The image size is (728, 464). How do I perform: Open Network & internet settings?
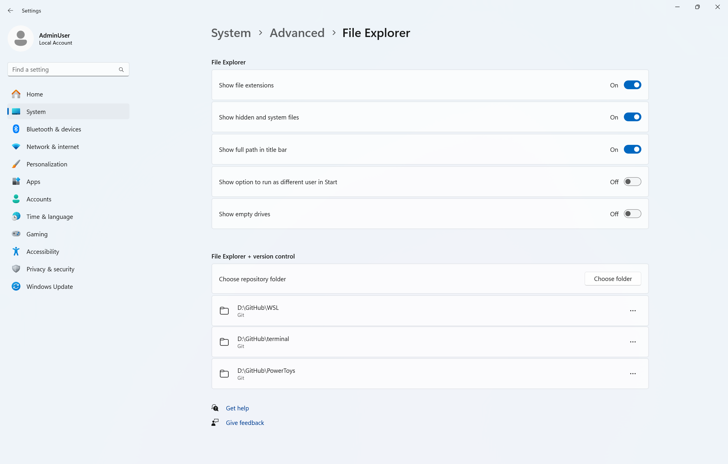coord(52,147)
